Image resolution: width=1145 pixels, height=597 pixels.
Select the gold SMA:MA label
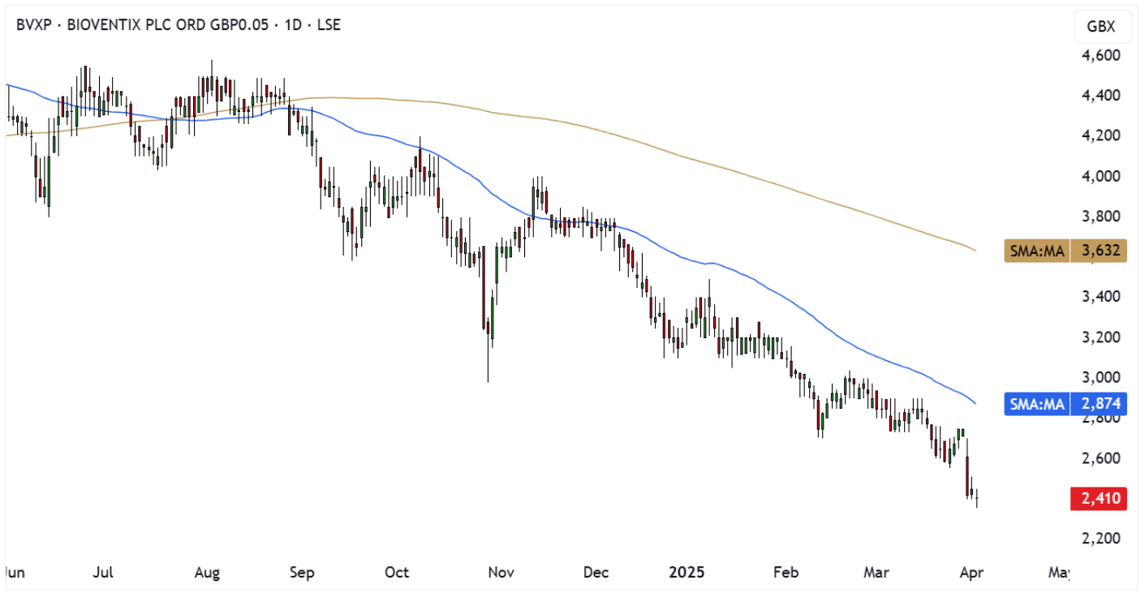(x=1037, y=250)
